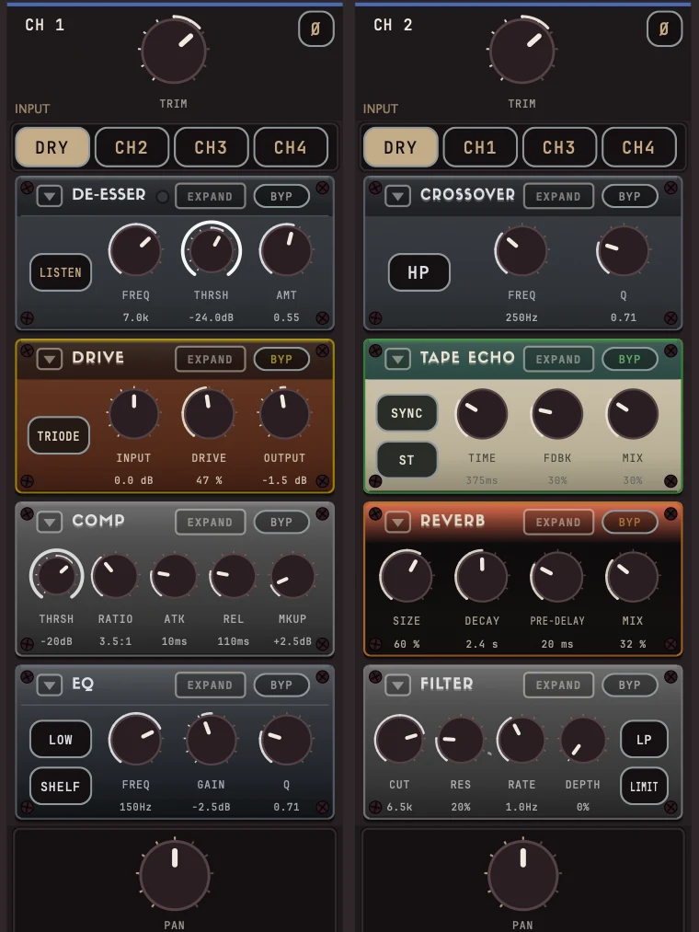This screenshot has width=699, height=932.
Task: Collapse the DRIVE module arrow
Action: pyautogui.click(x=50, y=359)
